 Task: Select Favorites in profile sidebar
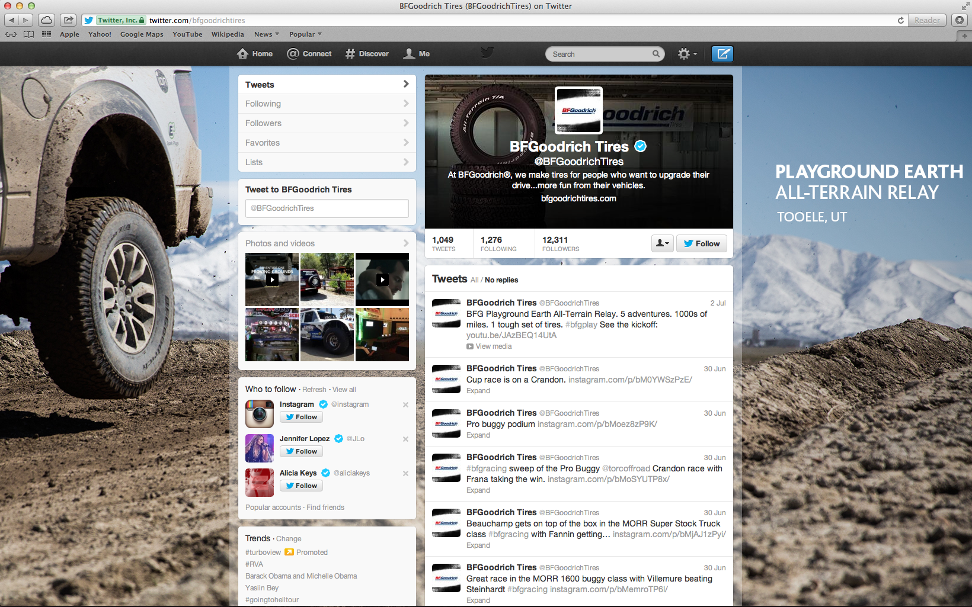click(327, 143)
